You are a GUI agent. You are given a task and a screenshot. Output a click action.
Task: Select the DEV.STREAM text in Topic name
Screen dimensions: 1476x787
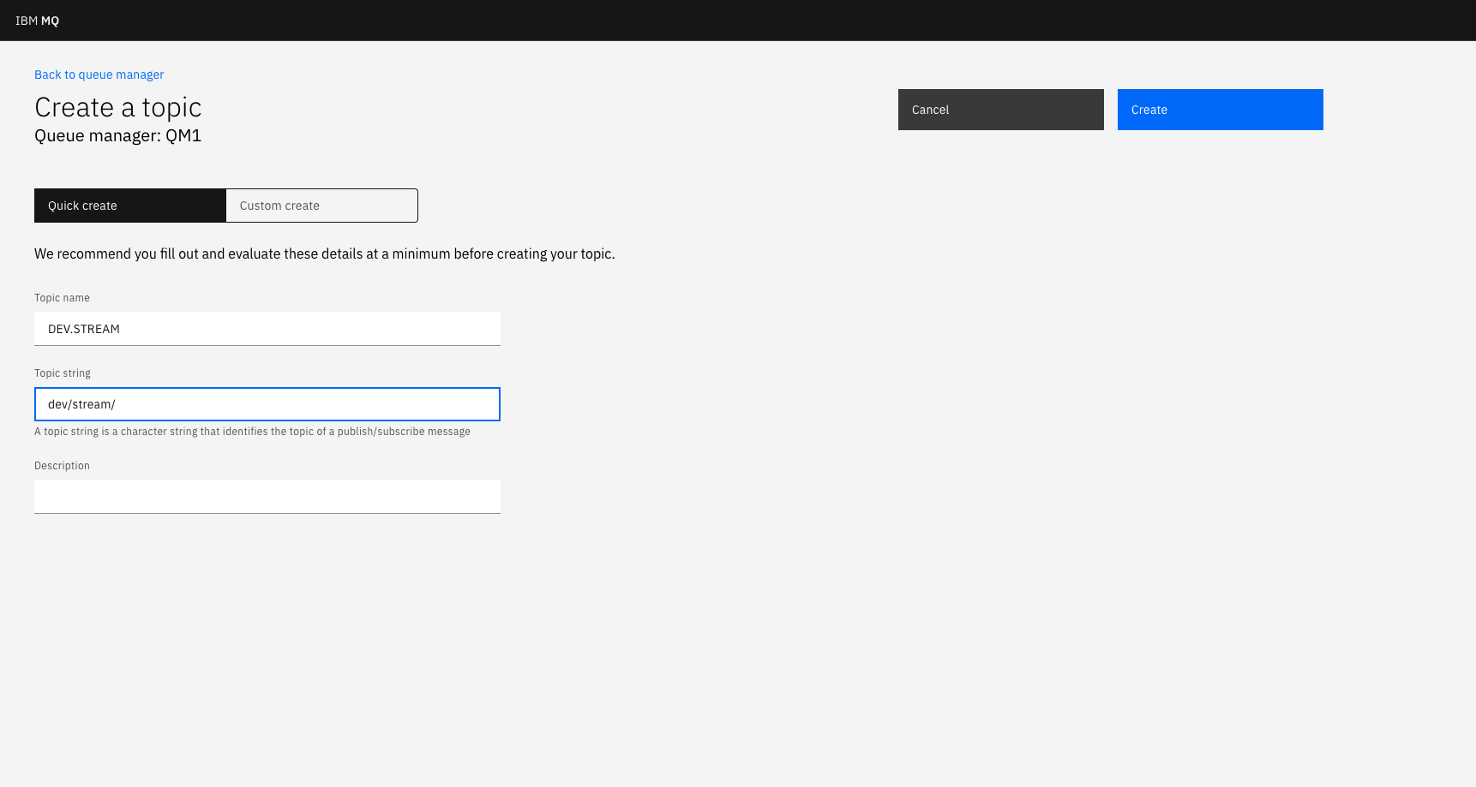coord(83,329)
